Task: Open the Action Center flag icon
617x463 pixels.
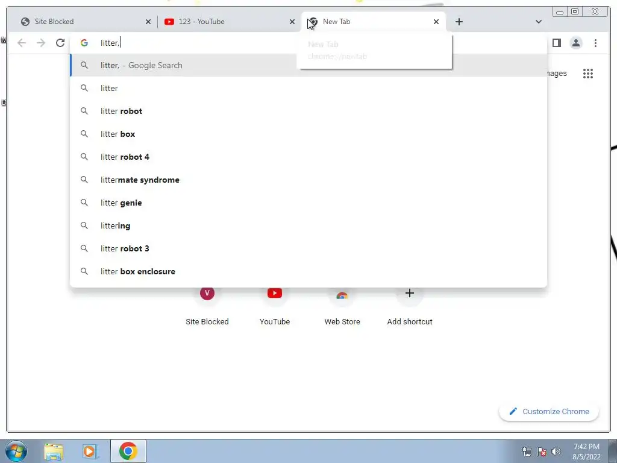Action: [x=542, y=452]
